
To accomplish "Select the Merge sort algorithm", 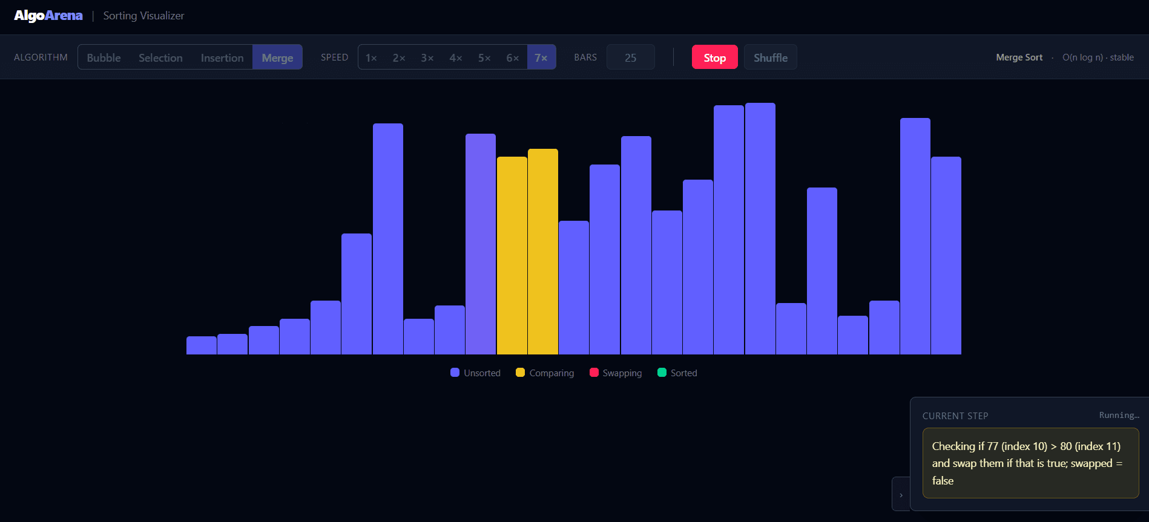I will click(x=277, y=57).
